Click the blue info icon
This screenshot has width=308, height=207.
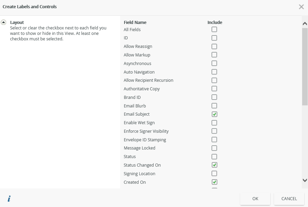[x=9, y=199]
